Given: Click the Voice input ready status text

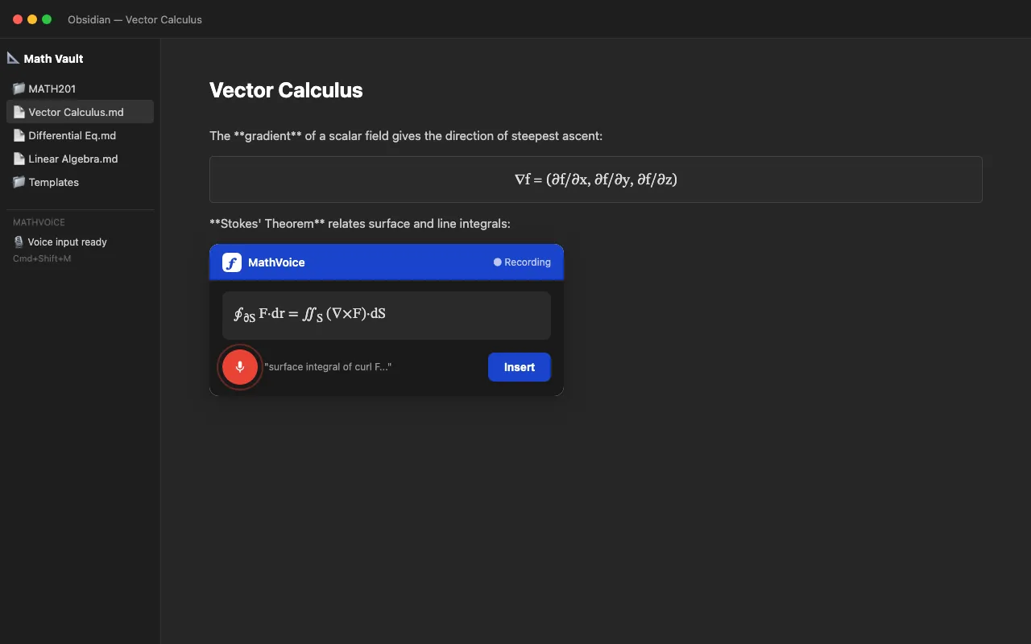Looking at the screenshot, I should (67, 242).
